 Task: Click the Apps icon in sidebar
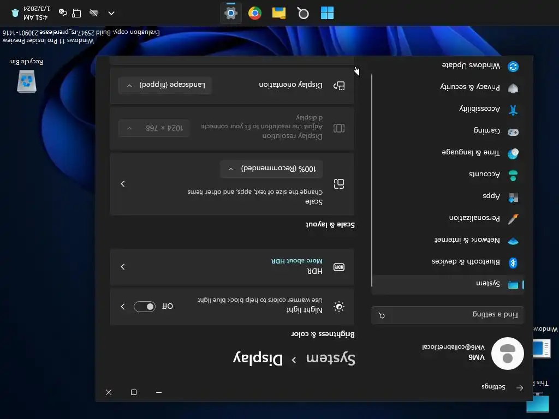coord(513,197)
